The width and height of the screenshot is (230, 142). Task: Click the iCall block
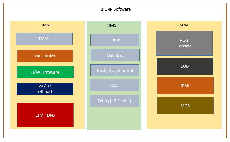tap(114, 85)
